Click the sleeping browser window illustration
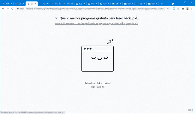The height and width of the screenshot is (114, 195). 97,55
